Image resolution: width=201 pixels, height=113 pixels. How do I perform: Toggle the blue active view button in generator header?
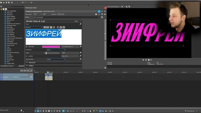pos(99,11)
